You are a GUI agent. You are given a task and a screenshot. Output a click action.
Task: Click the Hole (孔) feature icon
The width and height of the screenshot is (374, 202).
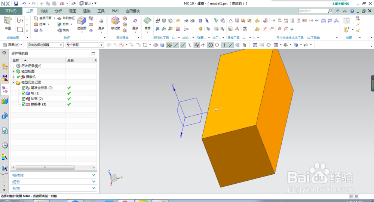tap(36, 30)
